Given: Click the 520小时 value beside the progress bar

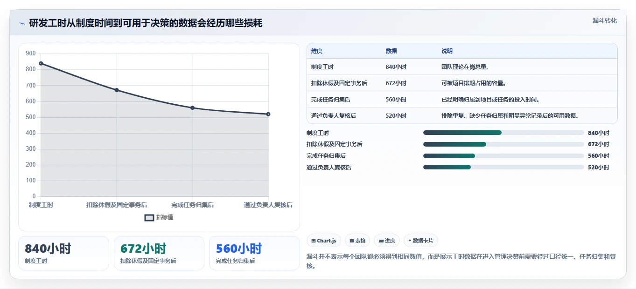Looking at the screenshot, I should 599,168.
